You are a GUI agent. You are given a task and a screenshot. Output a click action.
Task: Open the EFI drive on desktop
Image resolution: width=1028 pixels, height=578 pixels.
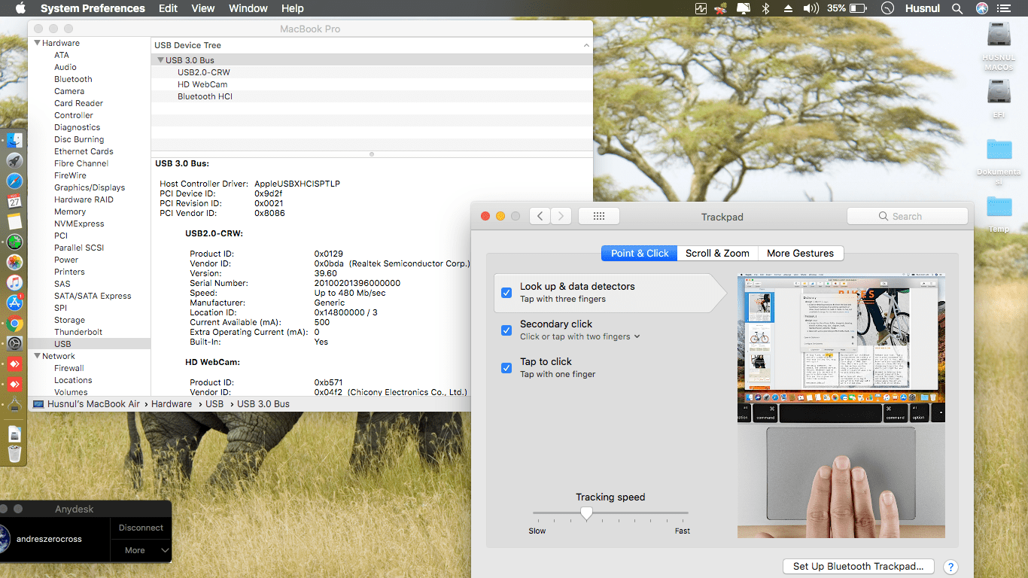(x=999, y=99)
